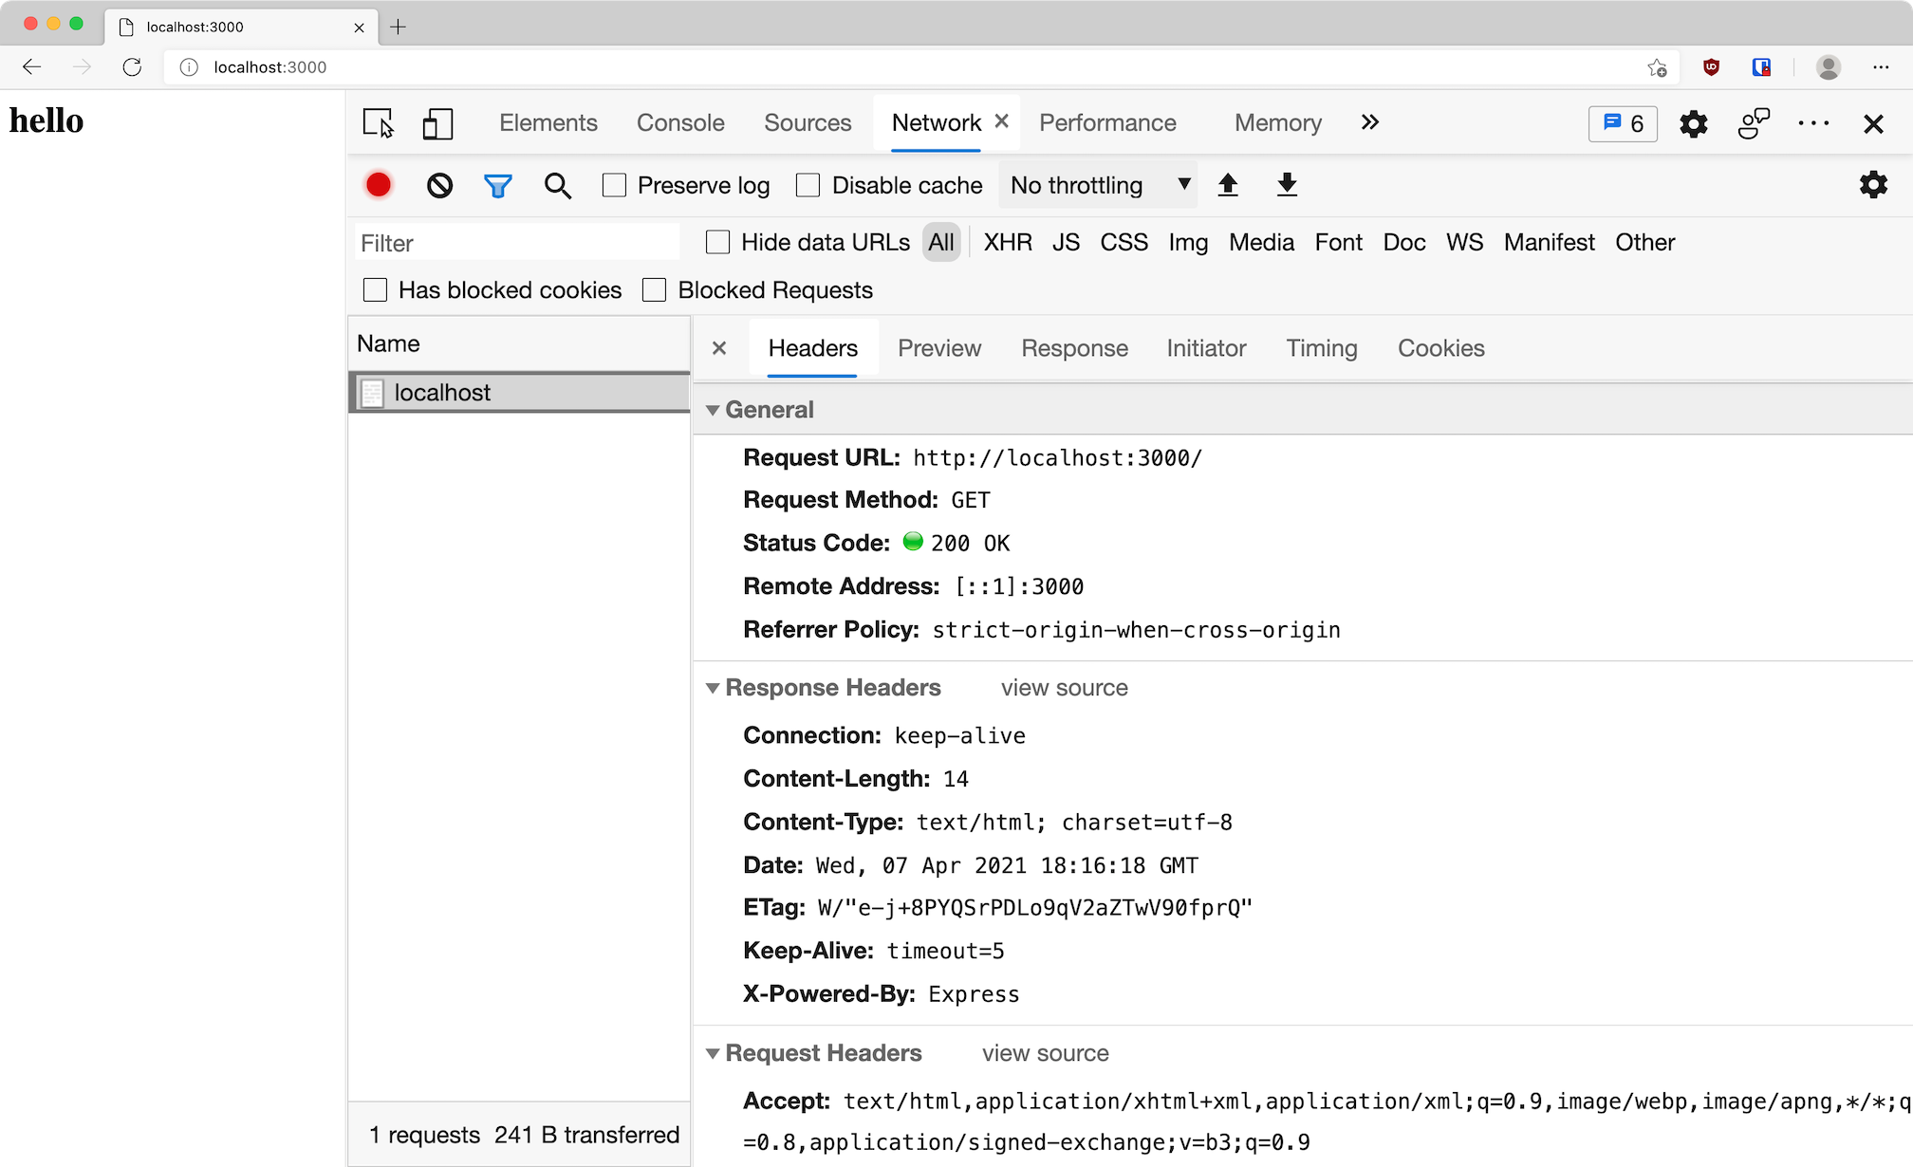The width and height of the screenshot is (1913, 1167).
Task: Filter requests by WS type
Action: 1464,242
